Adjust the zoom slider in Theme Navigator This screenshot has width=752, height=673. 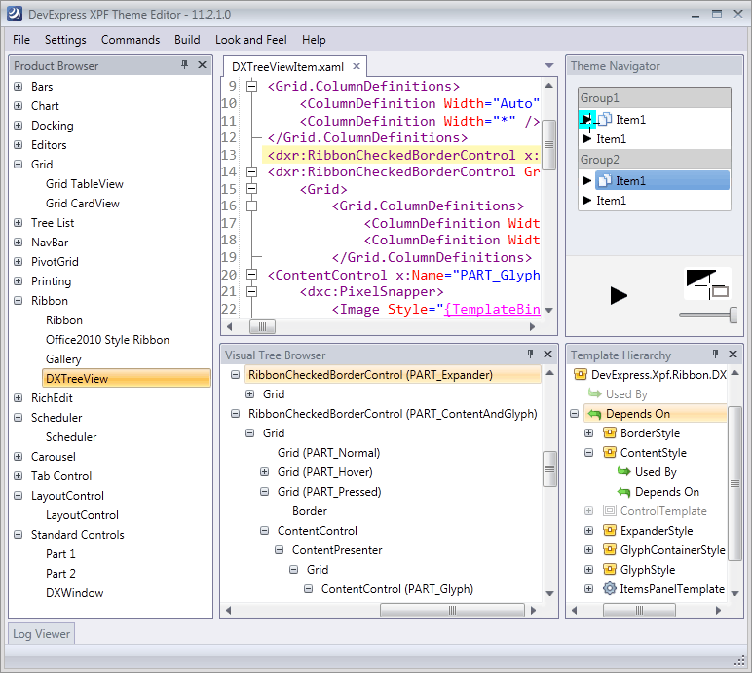(733, 315)
